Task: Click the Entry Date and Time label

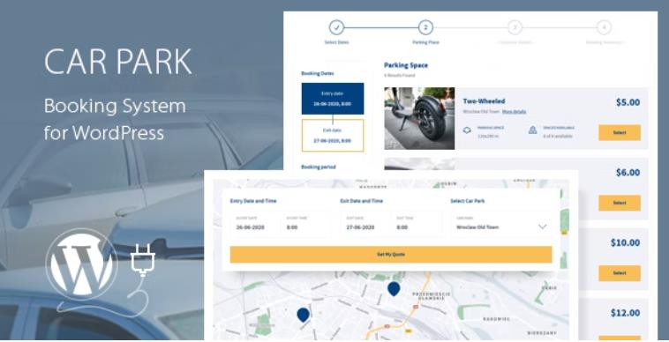Action: coord(253,201)
